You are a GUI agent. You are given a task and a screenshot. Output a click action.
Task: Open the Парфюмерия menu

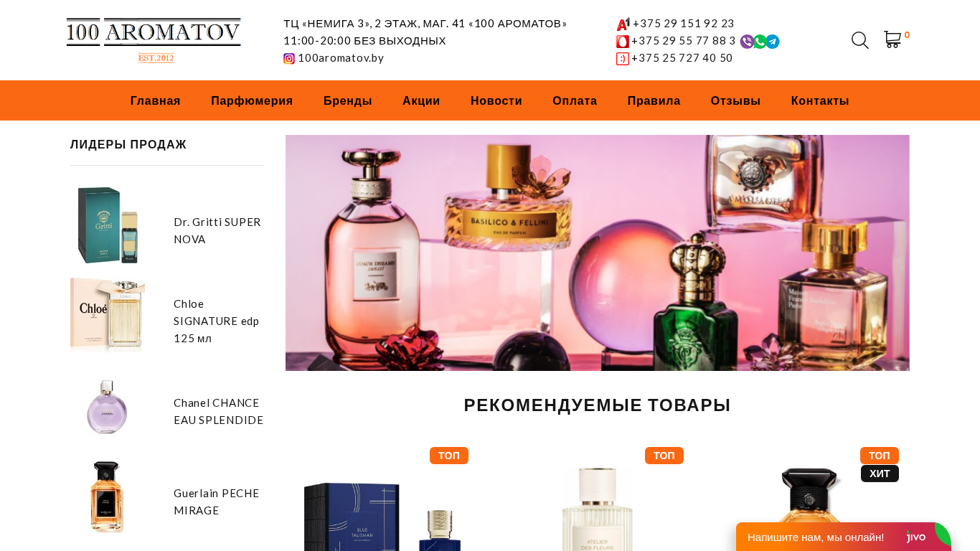point(252,100)
